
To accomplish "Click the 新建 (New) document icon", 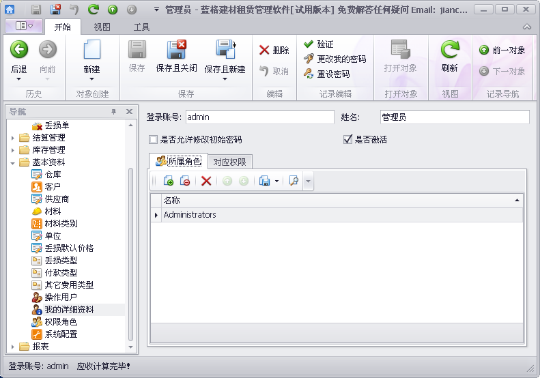I will pos(91,50).
